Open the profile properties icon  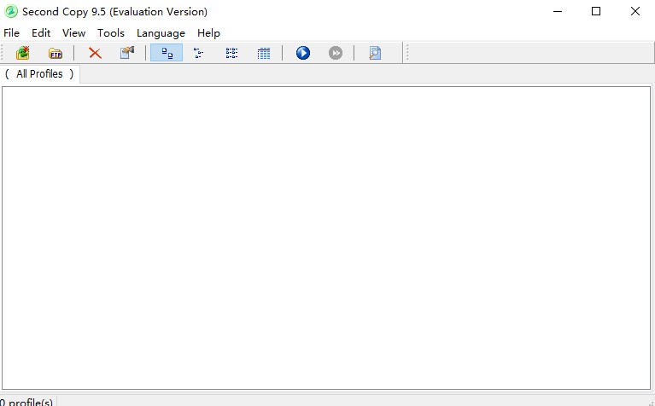127,53
